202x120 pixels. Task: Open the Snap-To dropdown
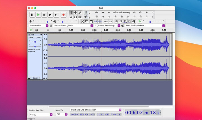(x=61, y=114)
